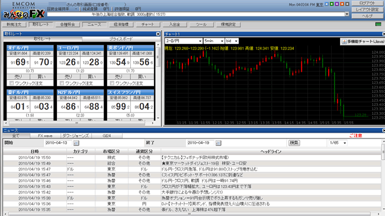
Task: Click the green connection status indicator
Action: click(x=378, y=24)
